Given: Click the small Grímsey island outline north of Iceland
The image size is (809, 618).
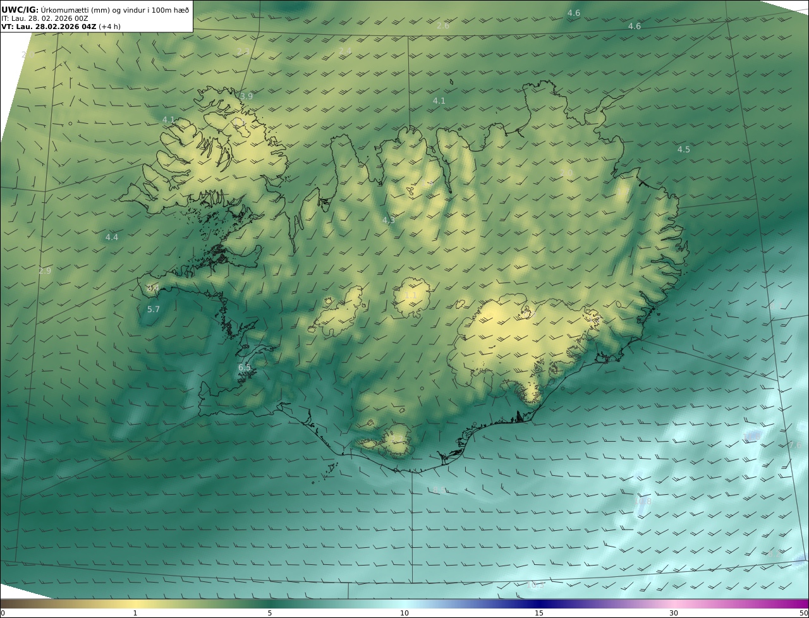Looking at the screenshot, I should [452, 81].
